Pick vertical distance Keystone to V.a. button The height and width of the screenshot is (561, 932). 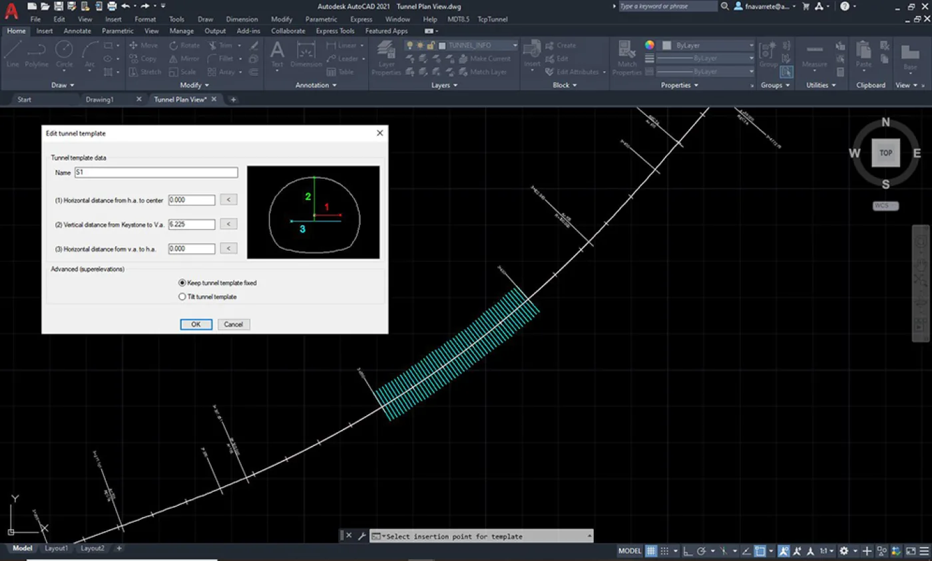(228, 224)
